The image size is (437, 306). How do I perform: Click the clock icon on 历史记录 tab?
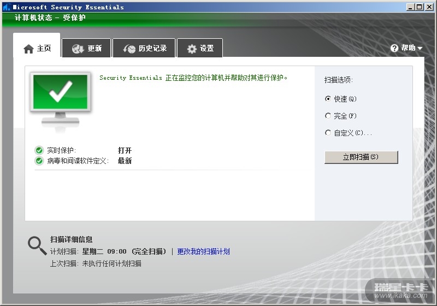click(129, 49)
